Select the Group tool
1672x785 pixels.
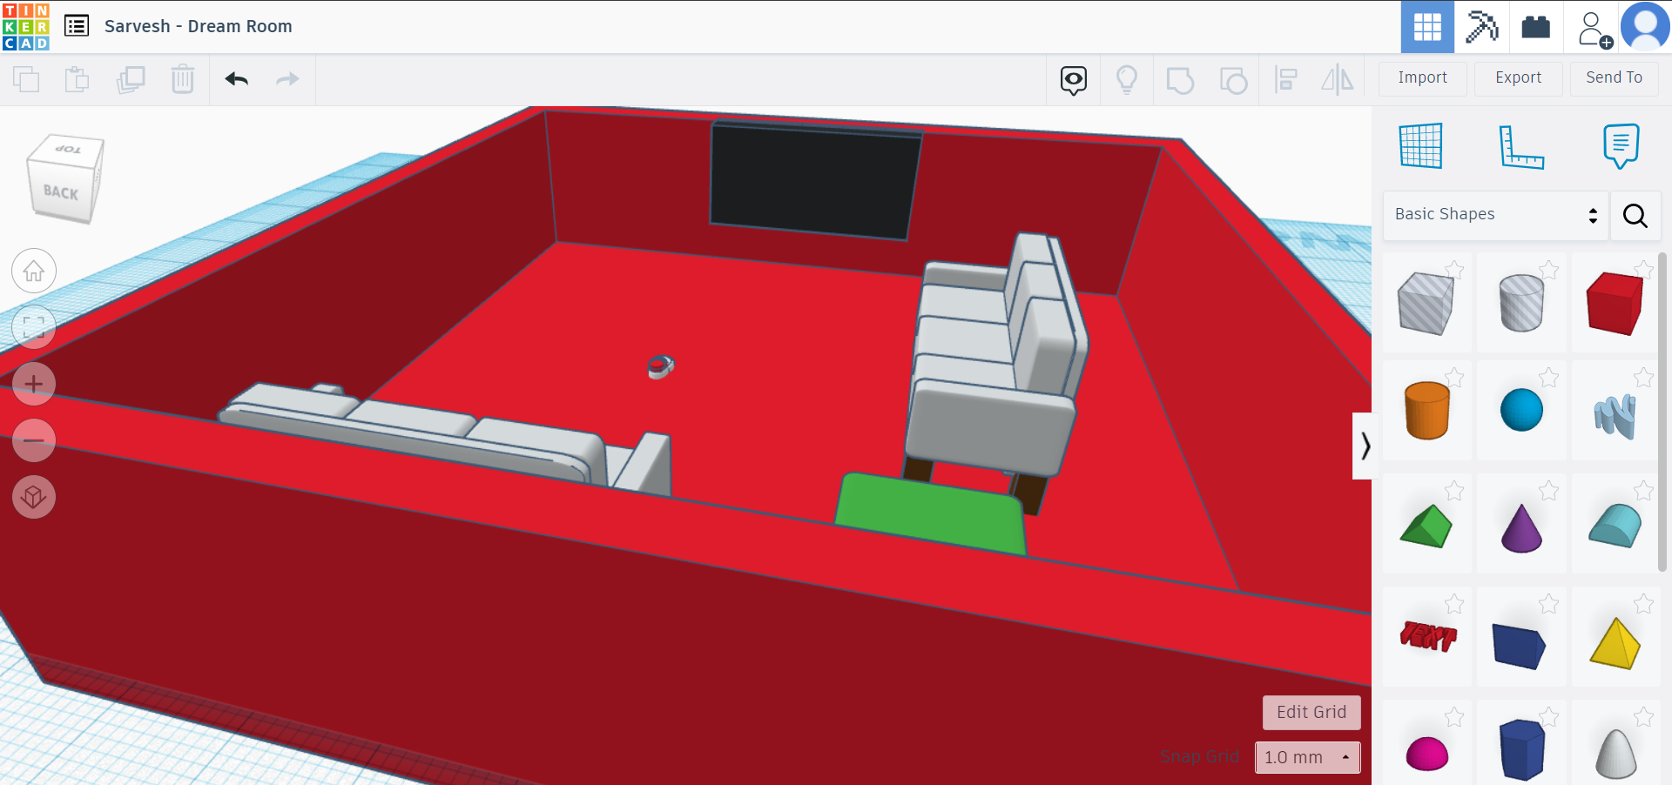1180,79
